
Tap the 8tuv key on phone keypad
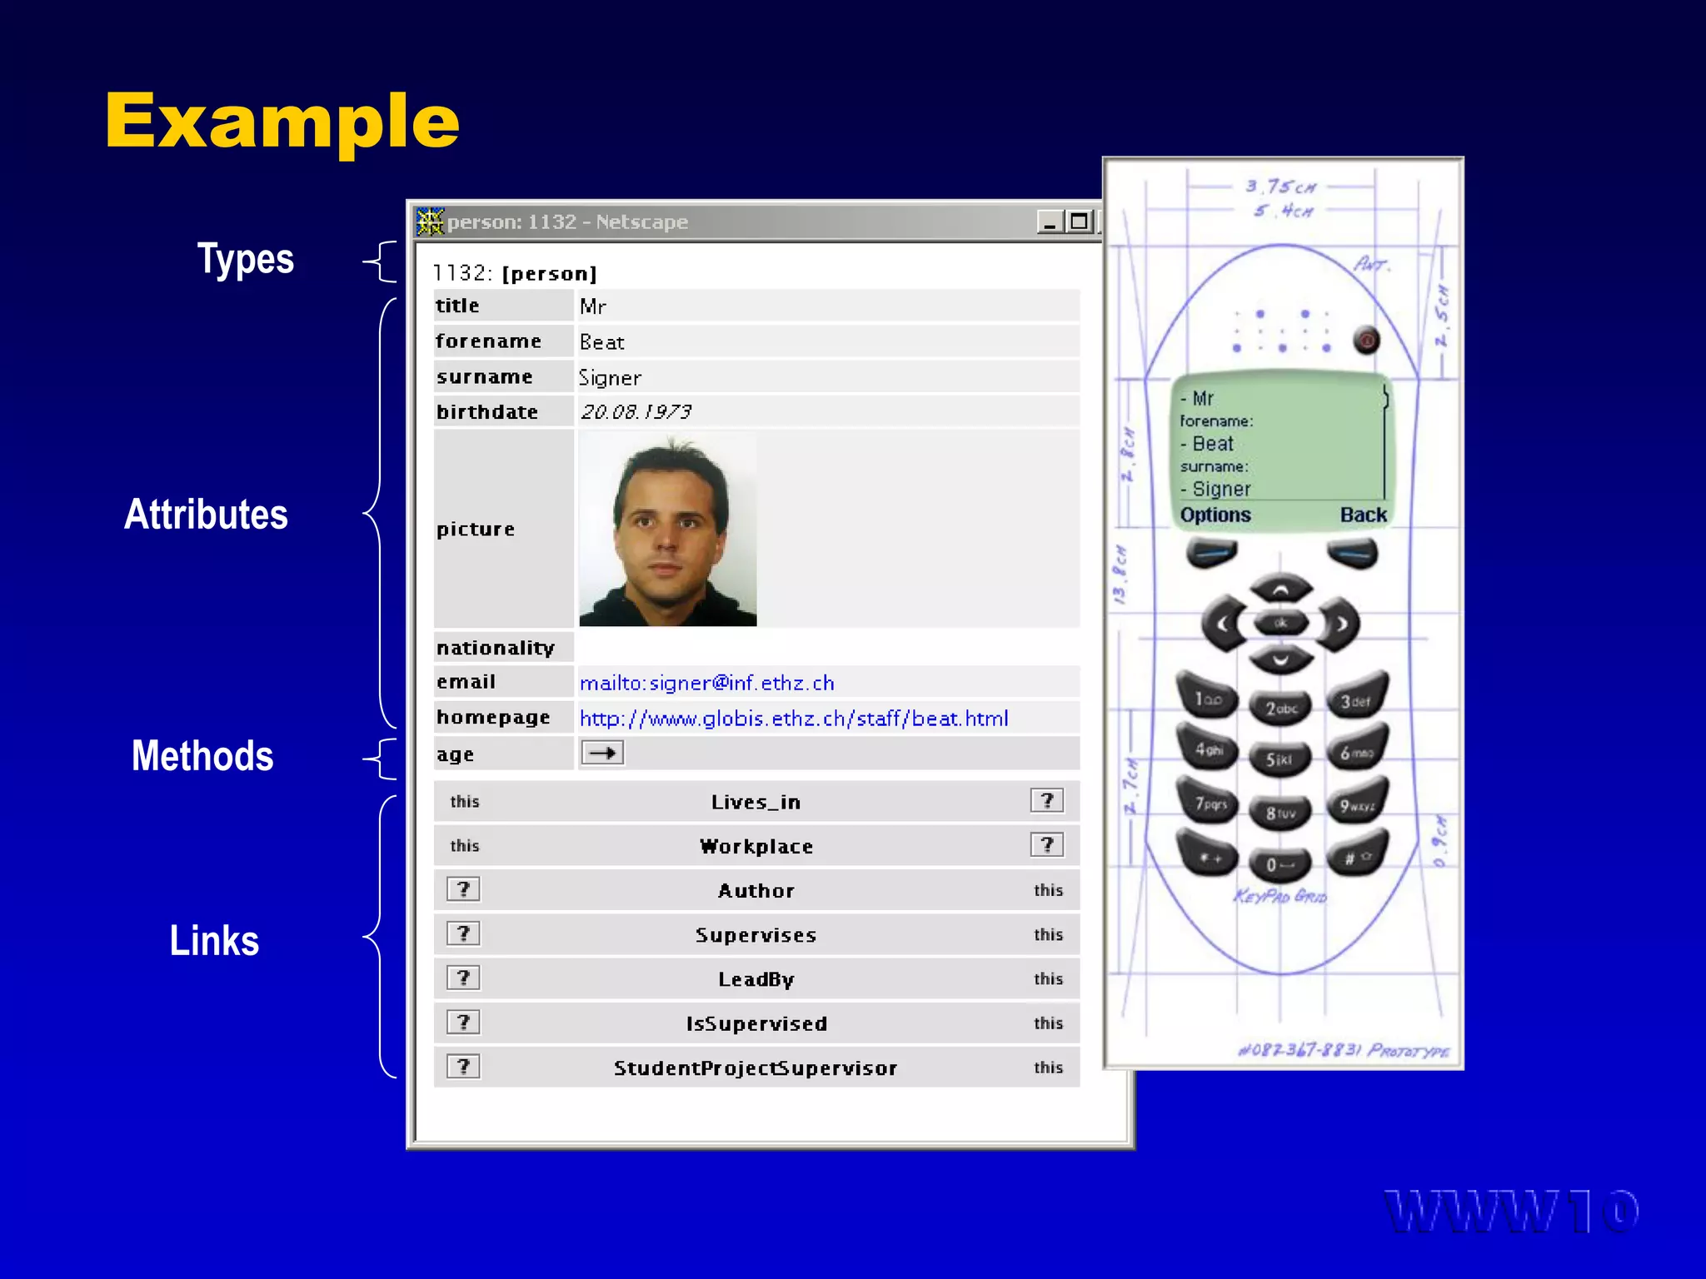point(1281,812)
